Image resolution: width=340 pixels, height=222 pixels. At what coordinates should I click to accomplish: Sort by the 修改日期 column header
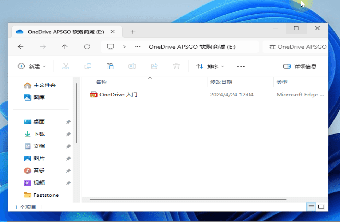click(221, 82)
